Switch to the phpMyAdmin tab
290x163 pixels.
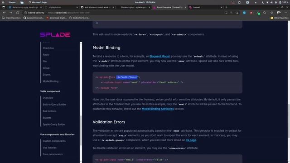point(61,7)
